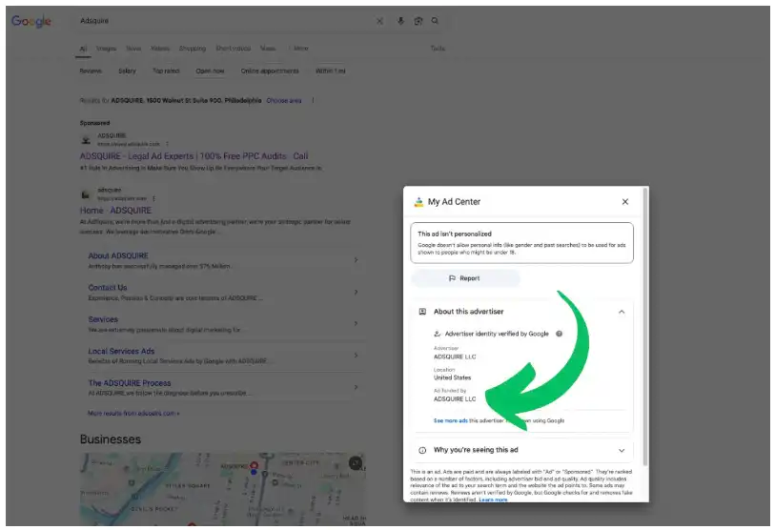Viewport: 775px width, 530px height.
Task: Click the Google logo
Action: coord(31,21)
